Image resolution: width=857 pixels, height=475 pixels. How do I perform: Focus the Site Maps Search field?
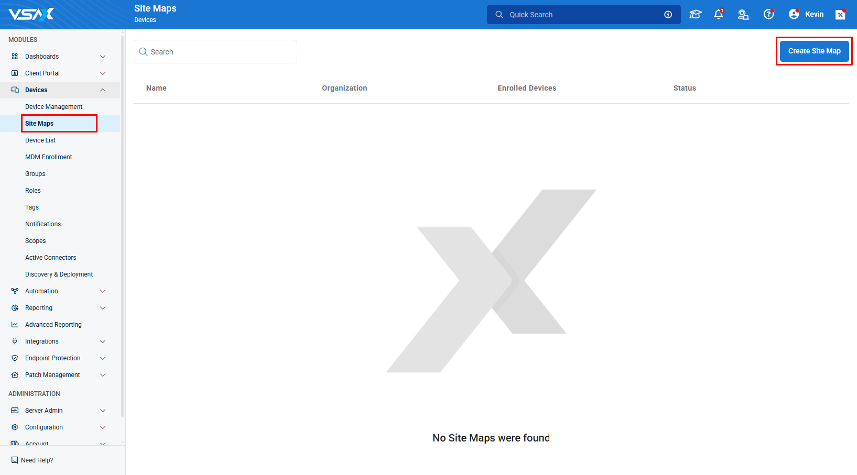click(x=215, y=52)
